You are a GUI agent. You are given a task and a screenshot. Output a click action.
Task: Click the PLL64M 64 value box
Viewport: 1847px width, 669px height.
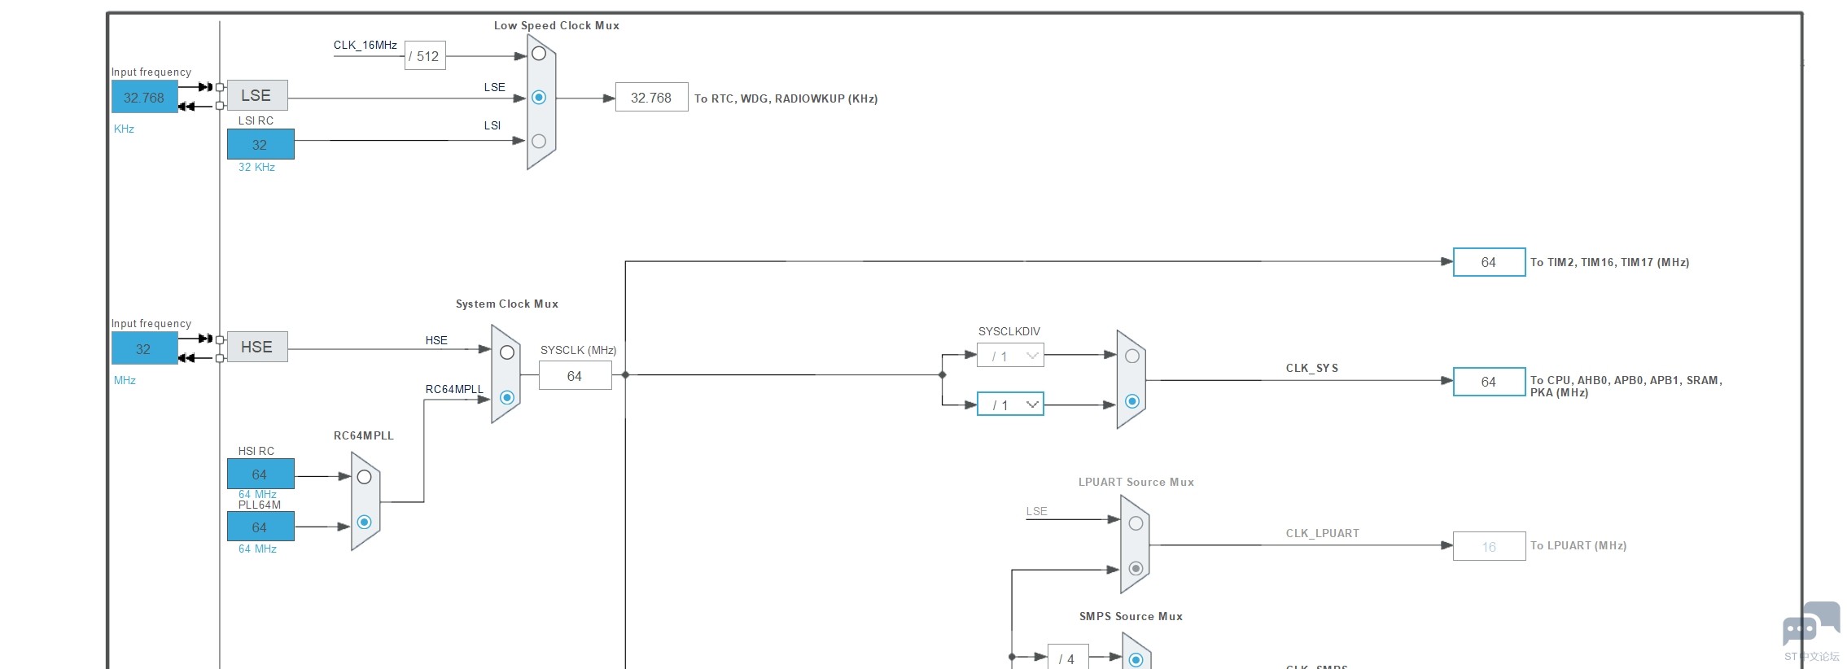pyautogui.click(x=260, y=527)
